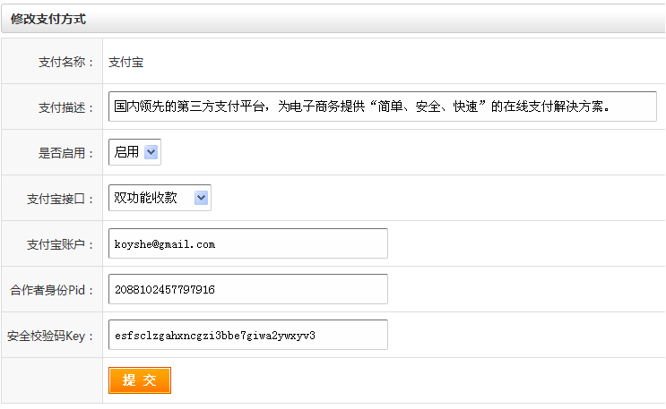Click the 安全校验码Key label

pyautogui.click(x=50, y=336)
